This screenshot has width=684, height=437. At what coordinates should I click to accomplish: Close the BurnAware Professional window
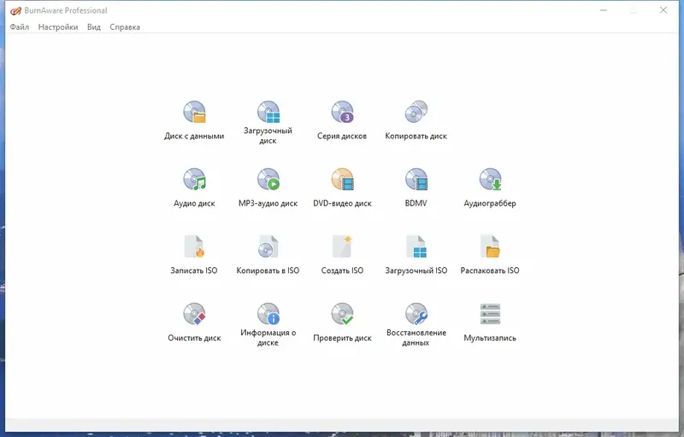coord(663,10)
